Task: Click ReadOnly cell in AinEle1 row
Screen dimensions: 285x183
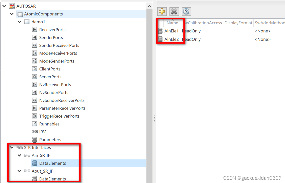Action: pos(192,31)
